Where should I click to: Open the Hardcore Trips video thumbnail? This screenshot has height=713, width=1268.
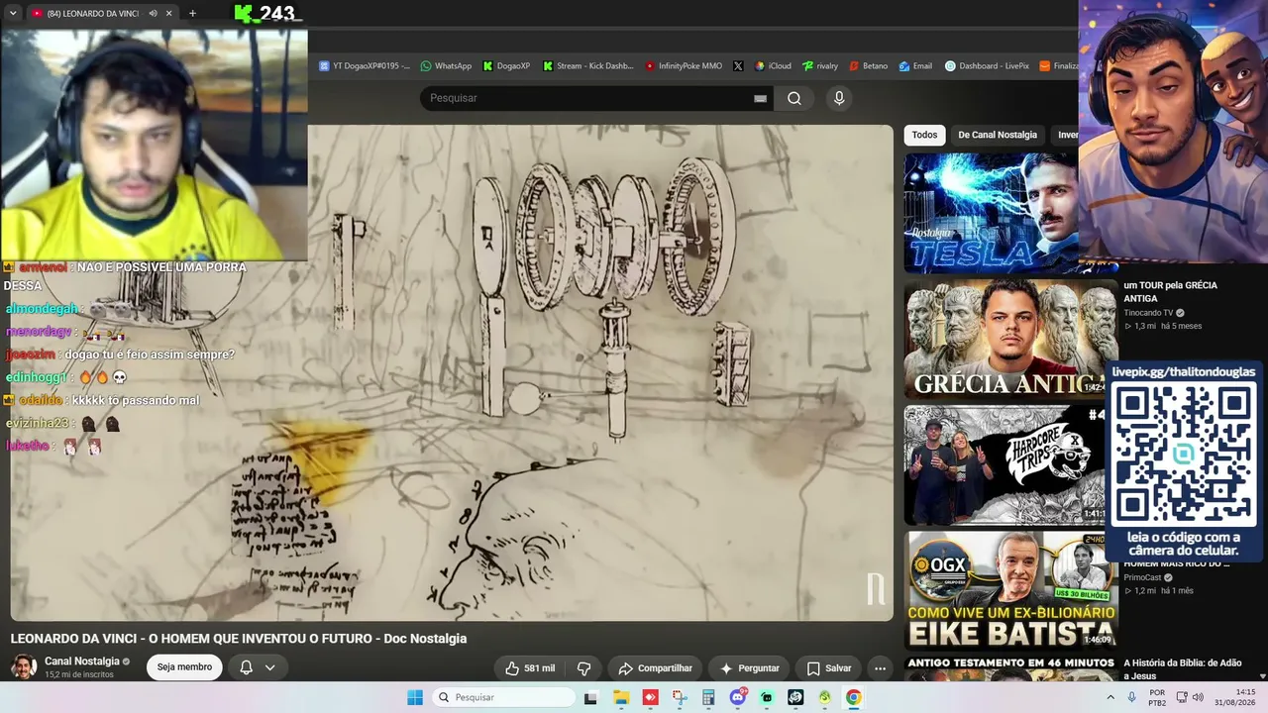click(x=1004, y=465)
